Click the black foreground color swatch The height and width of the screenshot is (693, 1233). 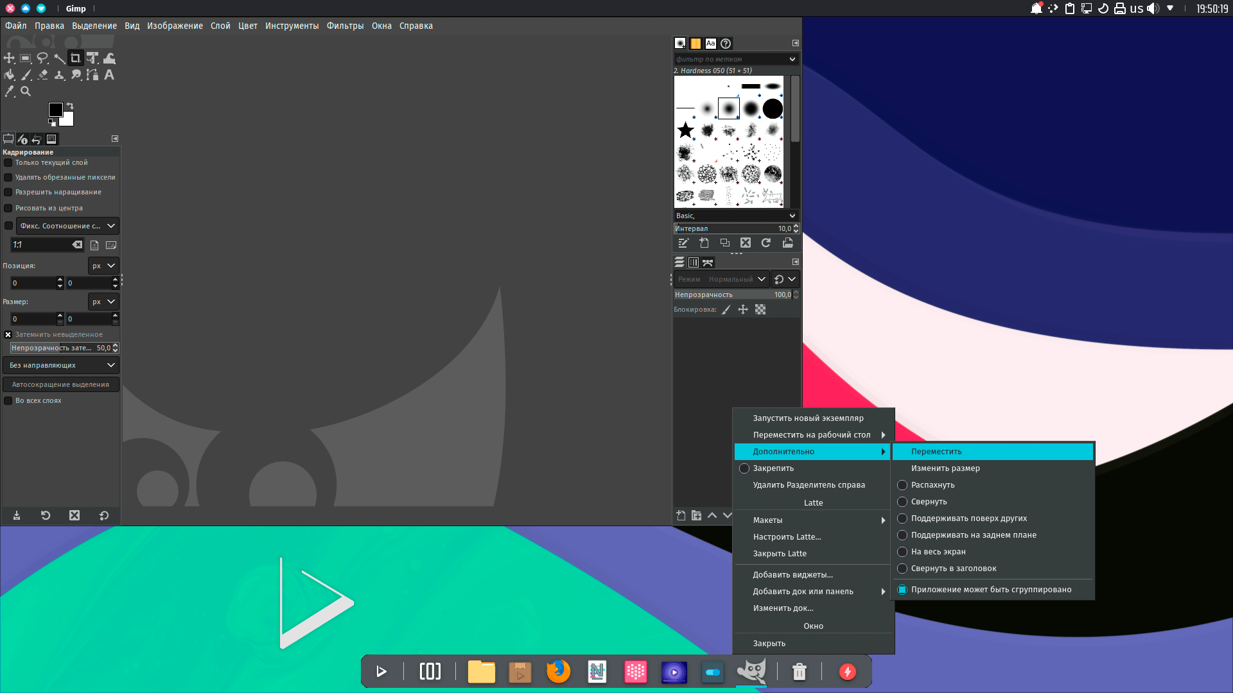click(55, 110)
